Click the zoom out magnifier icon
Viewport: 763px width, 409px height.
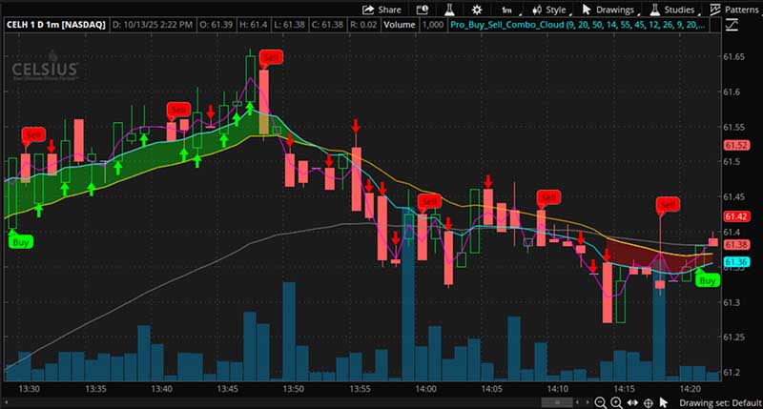coord(601,402)
